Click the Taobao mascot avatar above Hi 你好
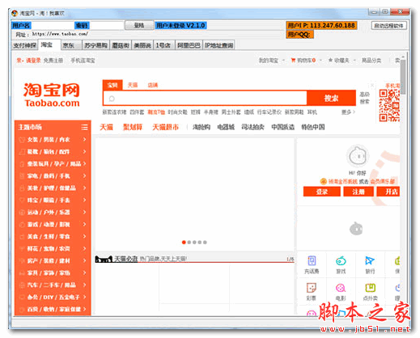 (x=358, y=156)
